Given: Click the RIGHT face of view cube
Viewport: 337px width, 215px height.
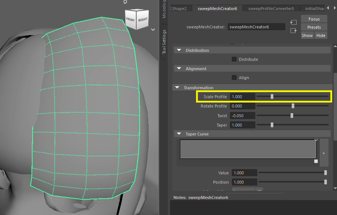Looking at the screenshot, I should pos(142,19).
